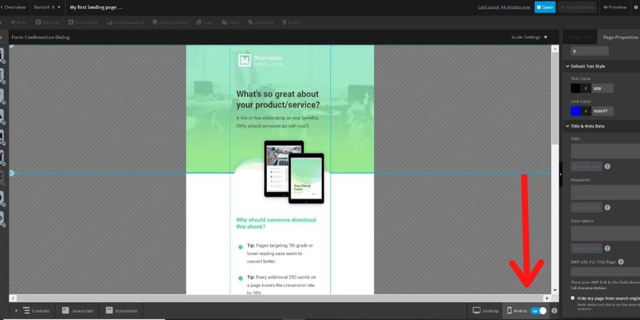This screenshot has width=640, height=320.
Task: Select the section boundary handle at left edge
Action: pos(11,173)
